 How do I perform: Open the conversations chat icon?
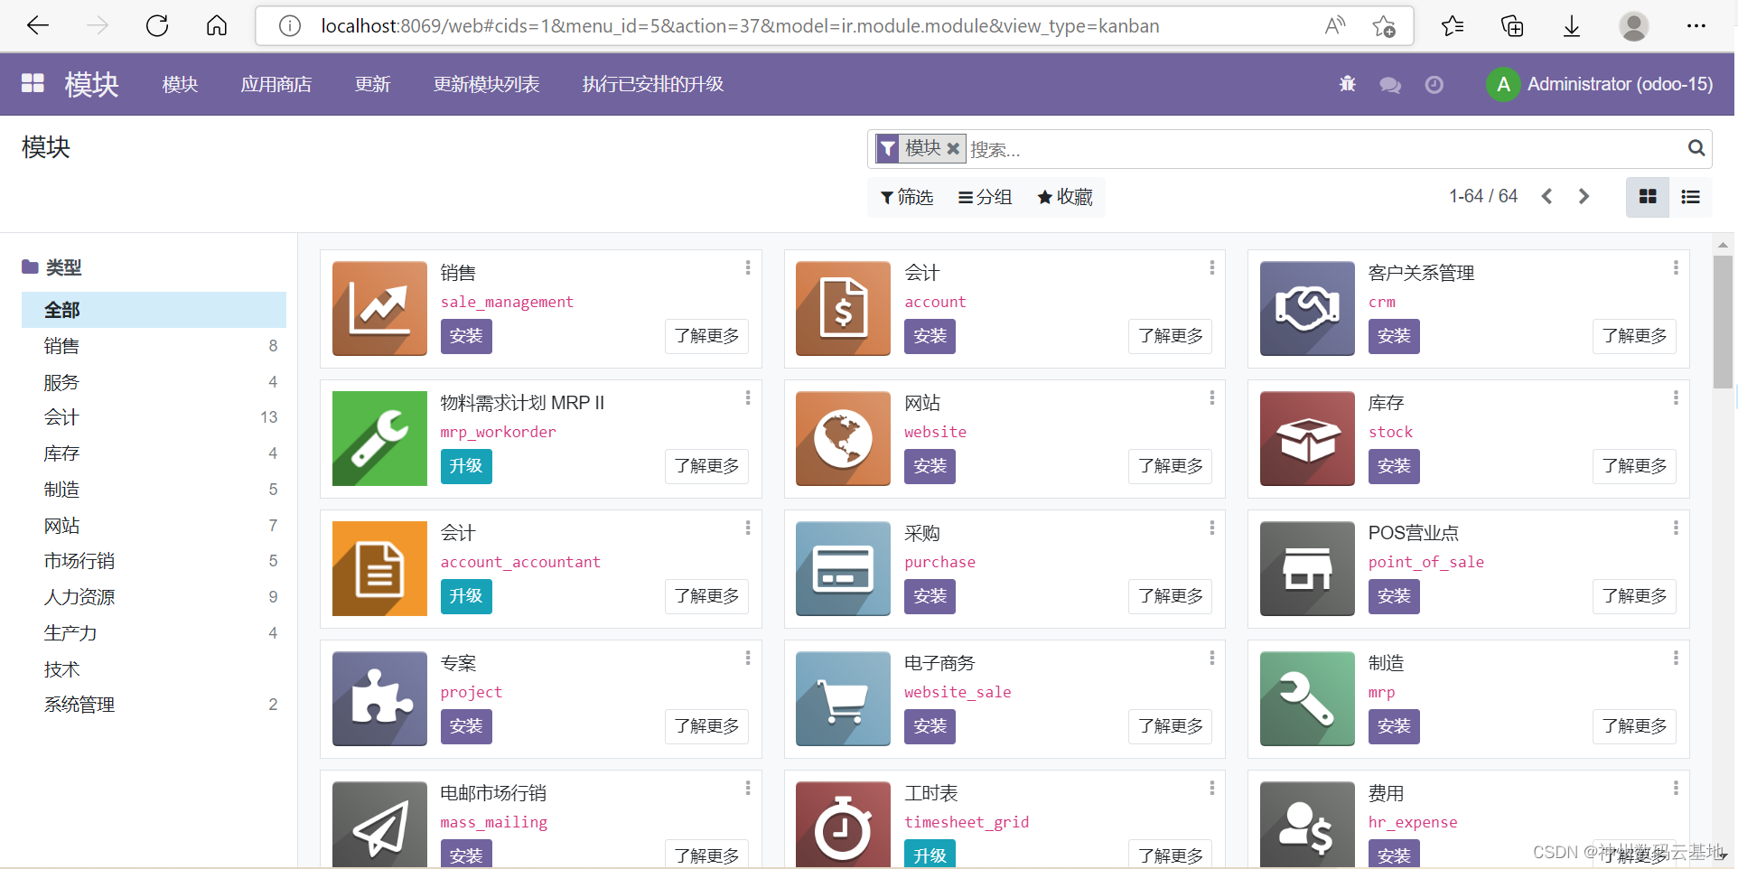coord(1390,85)
